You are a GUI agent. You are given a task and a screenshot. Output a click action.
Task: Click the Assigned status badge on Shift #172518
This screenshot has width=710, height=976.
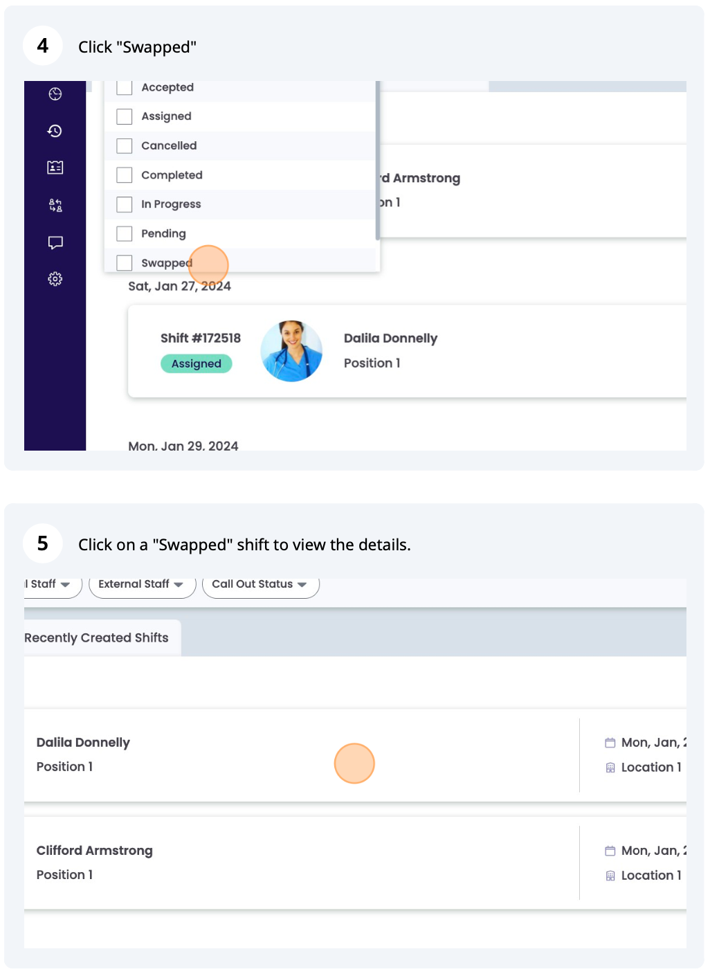197,363
